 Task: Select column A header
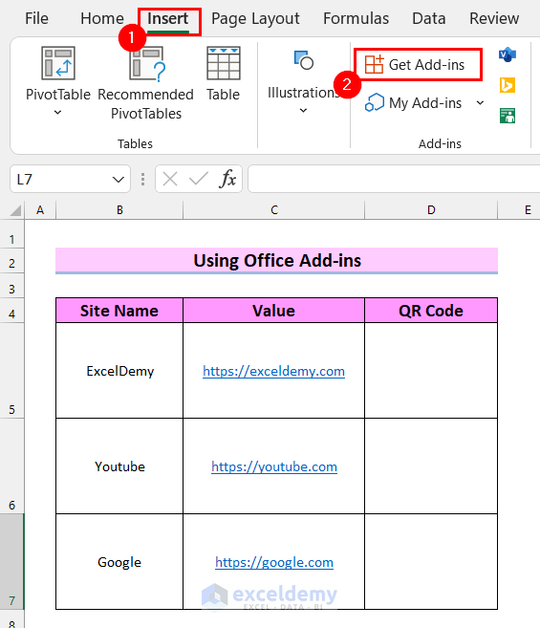[40, 210]
